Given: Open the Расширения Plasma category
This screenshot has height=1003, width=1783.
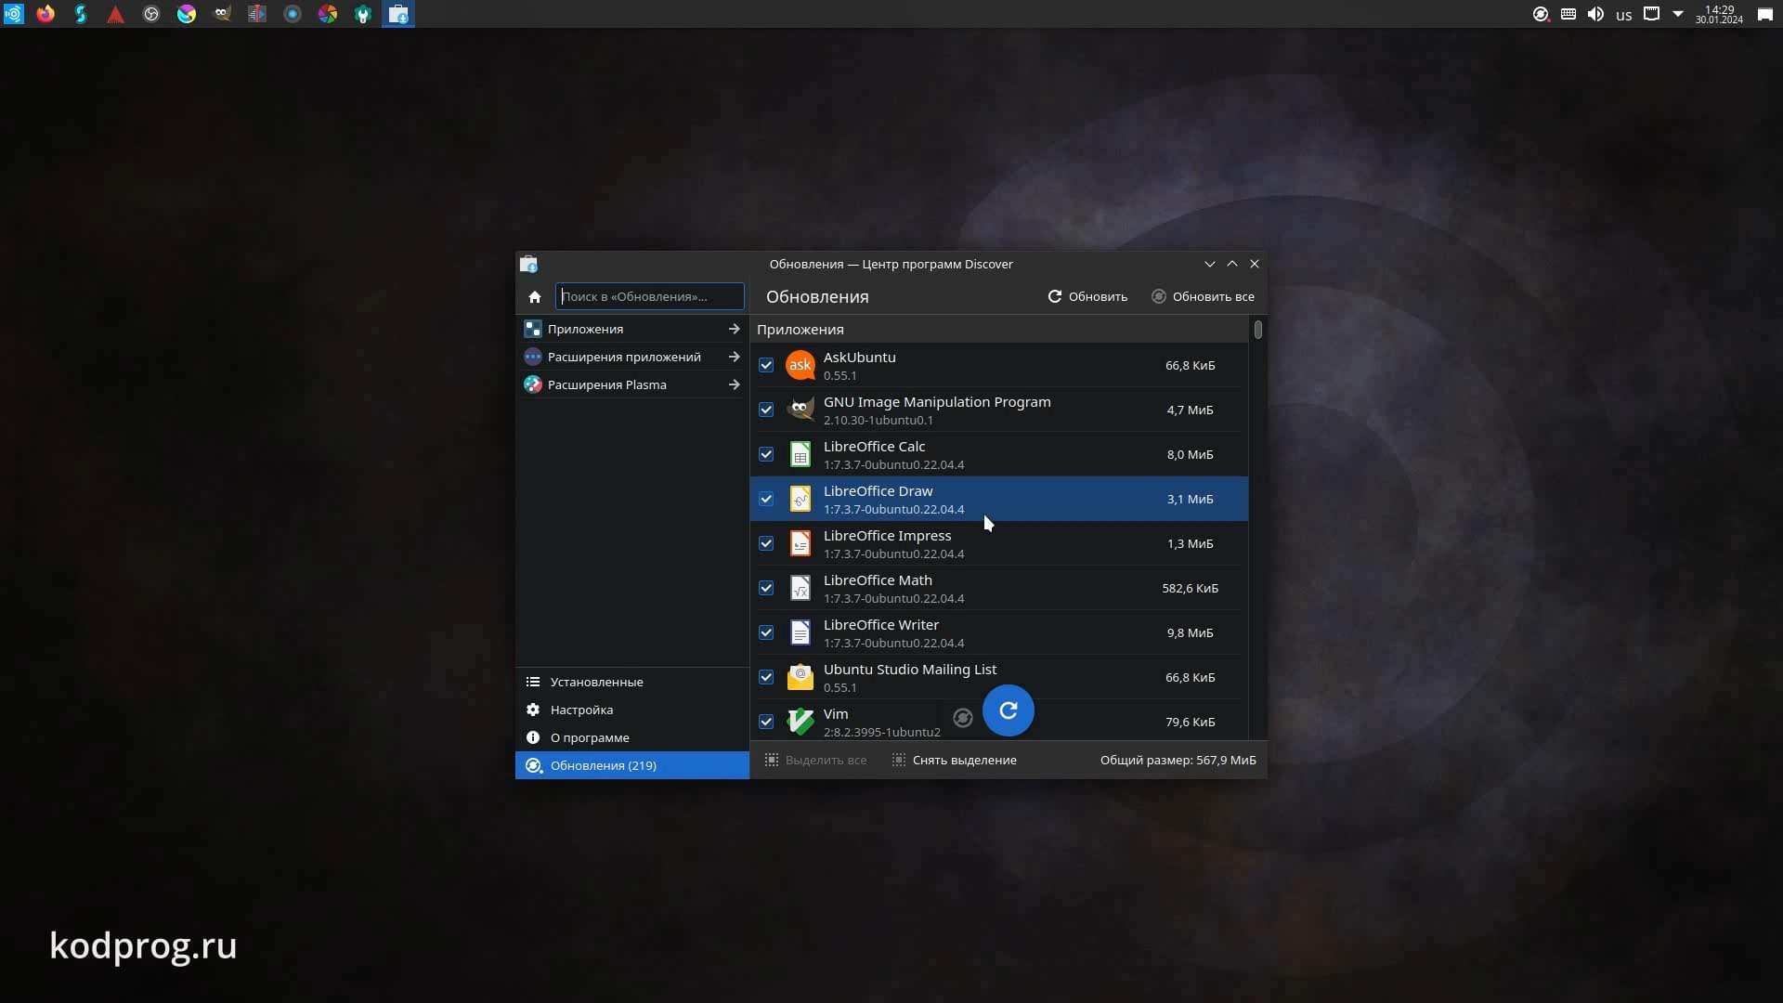Looking at the screenshot, I should click(632, 384).
